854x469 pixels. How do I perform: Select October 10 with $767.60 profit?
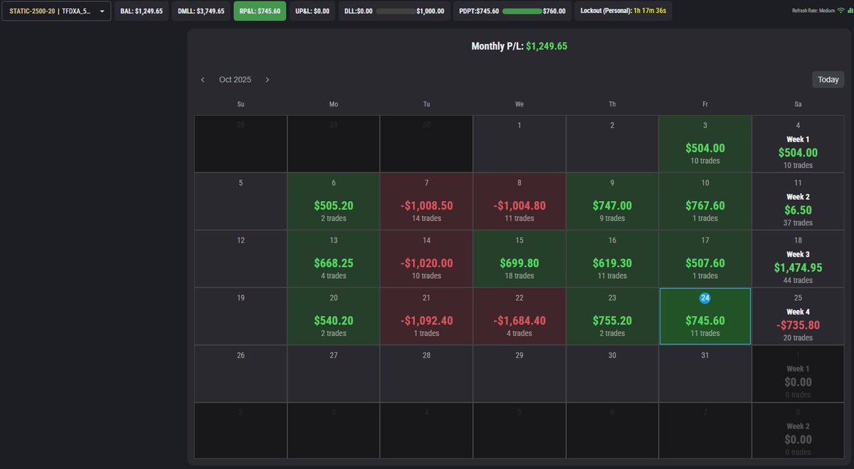point(705,201)
